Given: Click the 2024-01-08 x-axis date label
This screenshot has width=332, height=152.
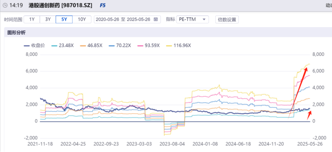Looking at the screenshot, I should click(x=205, y=144).
